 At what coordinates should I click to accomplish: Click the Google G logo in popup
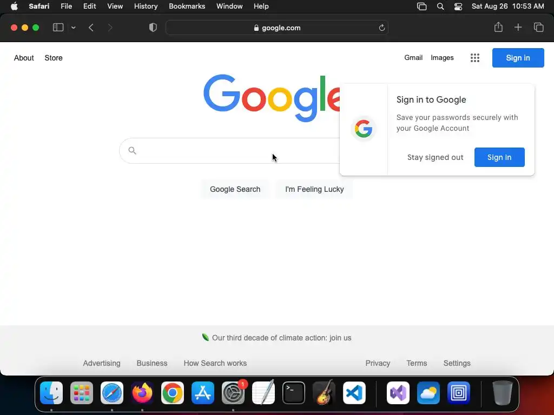click(x=364, y=129)
